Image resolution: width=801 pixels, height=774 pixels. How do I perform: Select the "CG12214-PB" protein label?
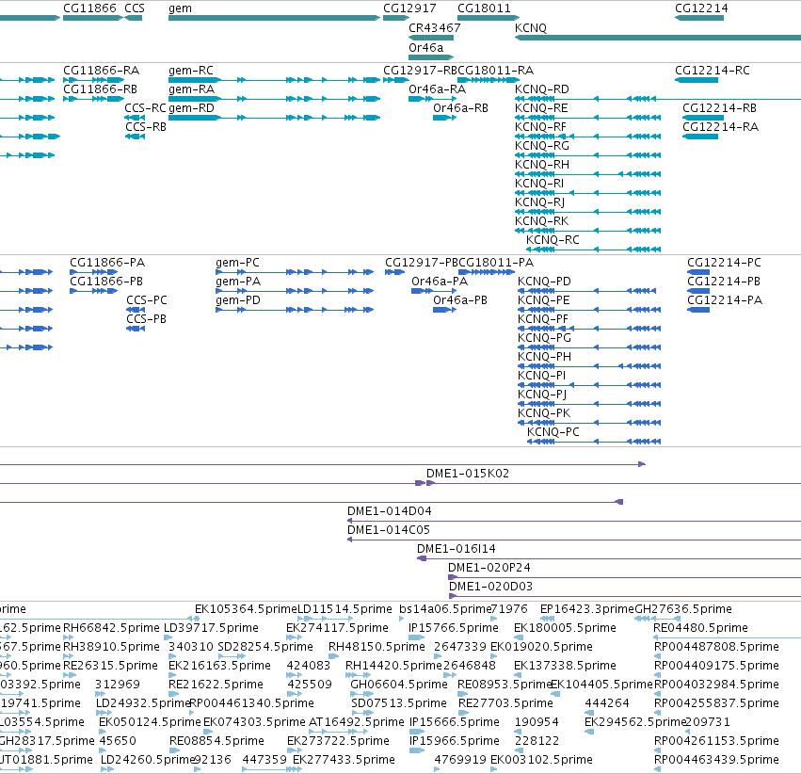pyautogui.click(x=724, y=281)
